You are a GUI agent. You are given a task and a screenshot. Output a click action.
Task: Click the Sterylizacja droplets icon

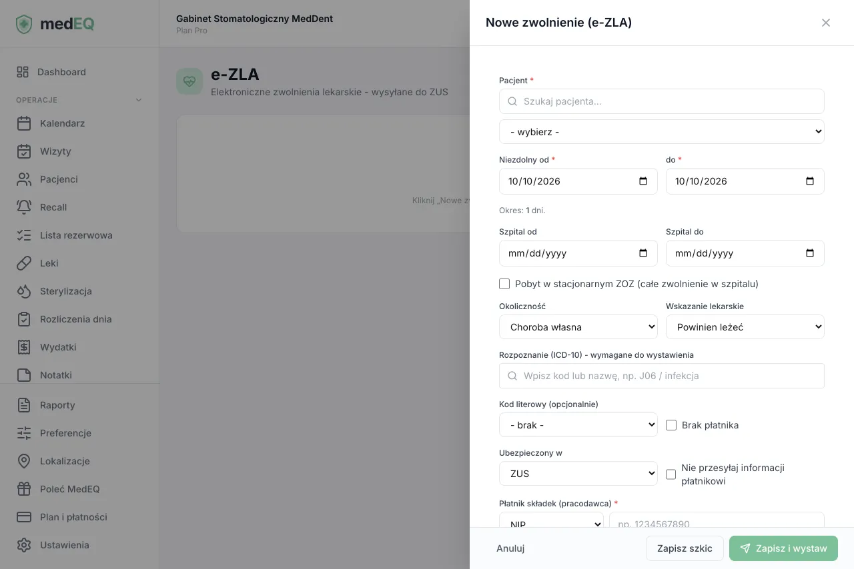(x=24, y=291)
